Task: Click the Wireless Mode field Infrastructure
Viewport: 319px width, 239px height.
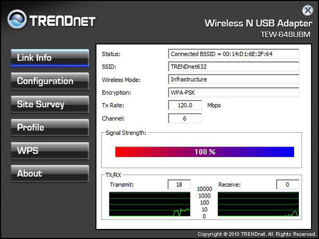Action: [233, 79]
